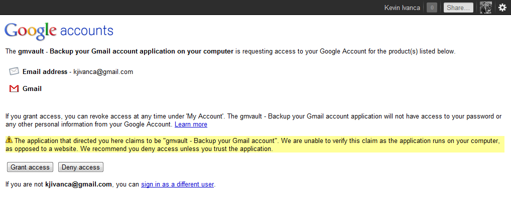
Task: Click the bold Gmail product label
Action: [32, 88]
